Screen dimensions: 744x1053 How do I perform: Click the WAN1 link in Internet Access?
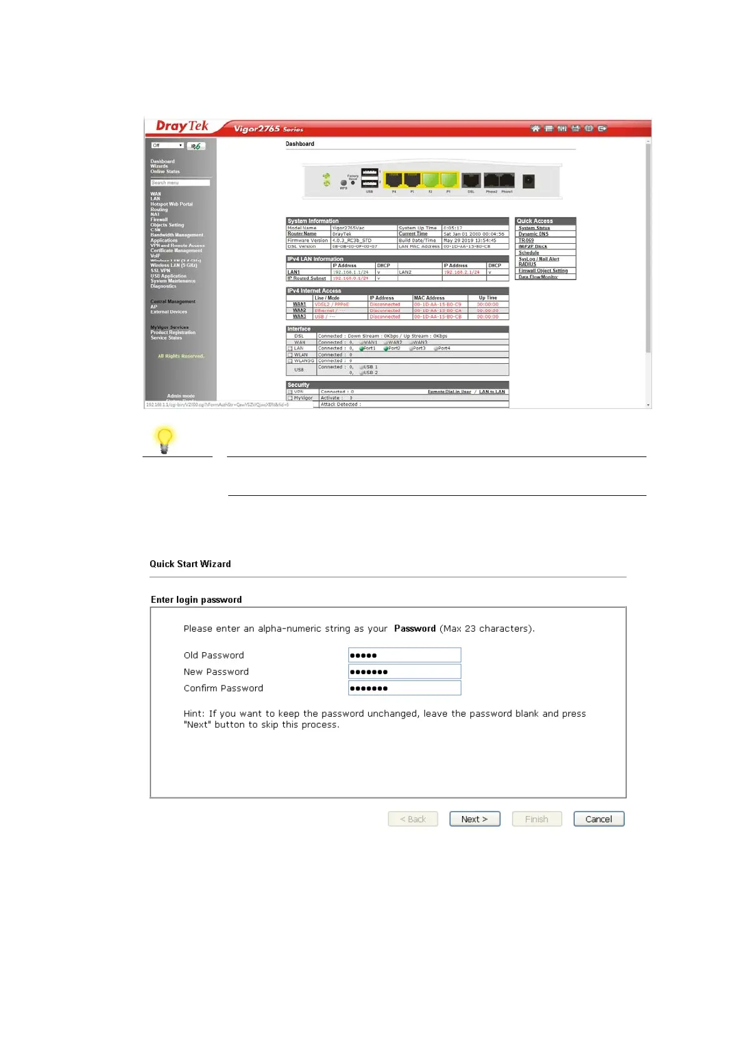click(x=299, y=305)
